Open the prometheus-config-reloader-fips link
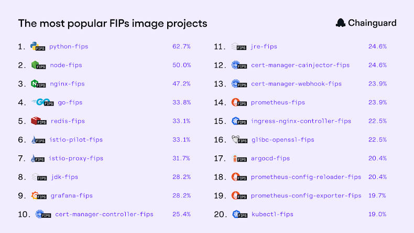 [306, 177]
